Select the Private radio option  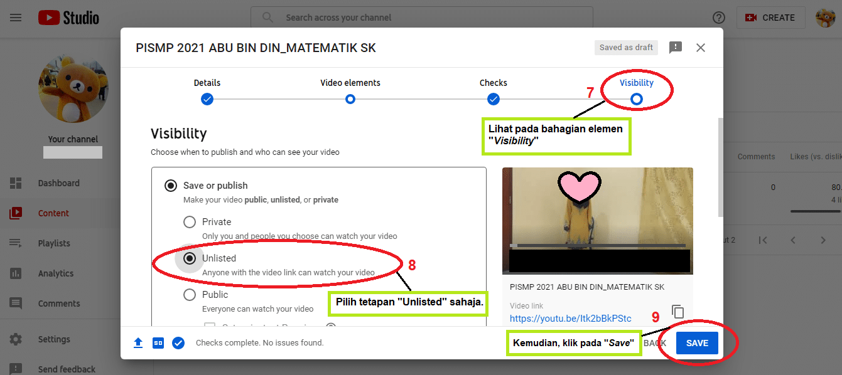coord(190,222)
